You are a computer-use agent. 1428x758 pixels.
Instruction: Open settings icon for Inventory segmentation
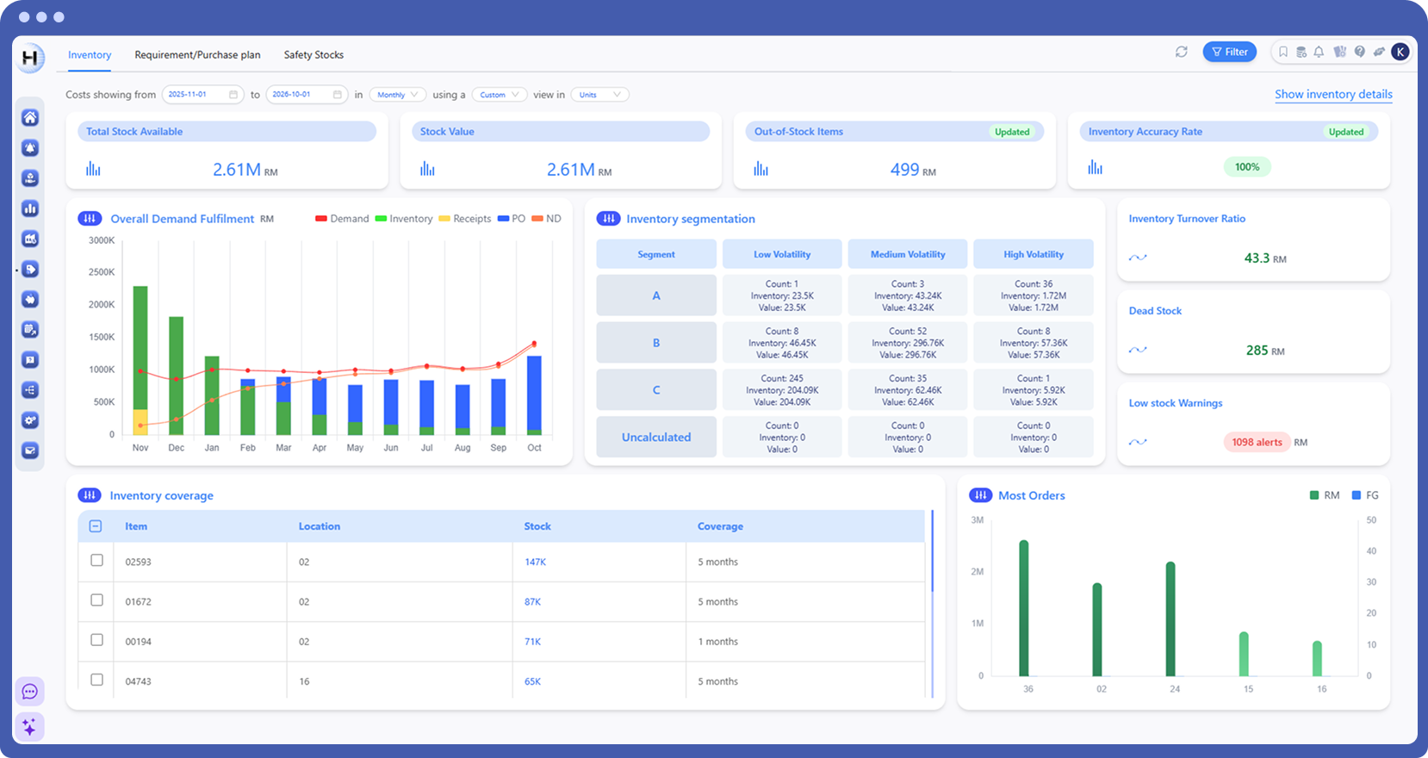click(608, 219)
